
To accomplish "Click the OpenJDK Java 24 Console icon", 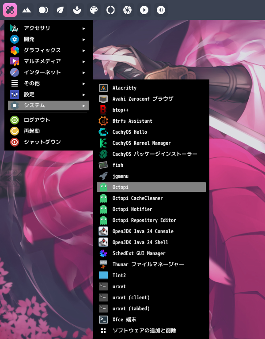I will pyautogui.click(x=103, y=231).
